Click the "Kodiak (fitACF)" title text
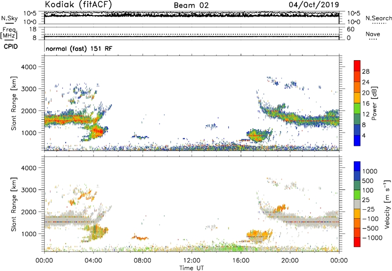 pyautogui.click(x=78, y=4)
